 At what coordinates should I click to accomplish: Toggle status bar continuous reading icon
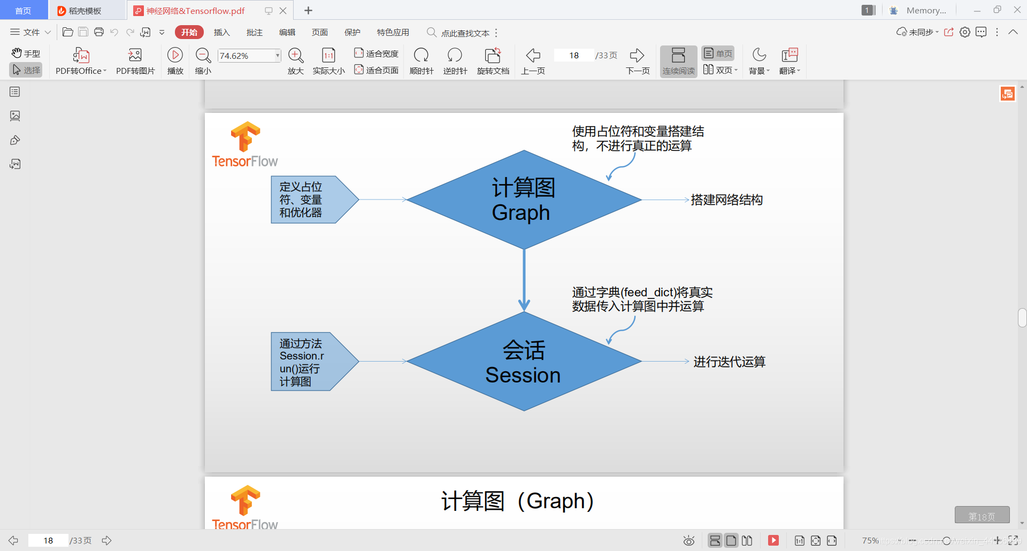[715, 541]
